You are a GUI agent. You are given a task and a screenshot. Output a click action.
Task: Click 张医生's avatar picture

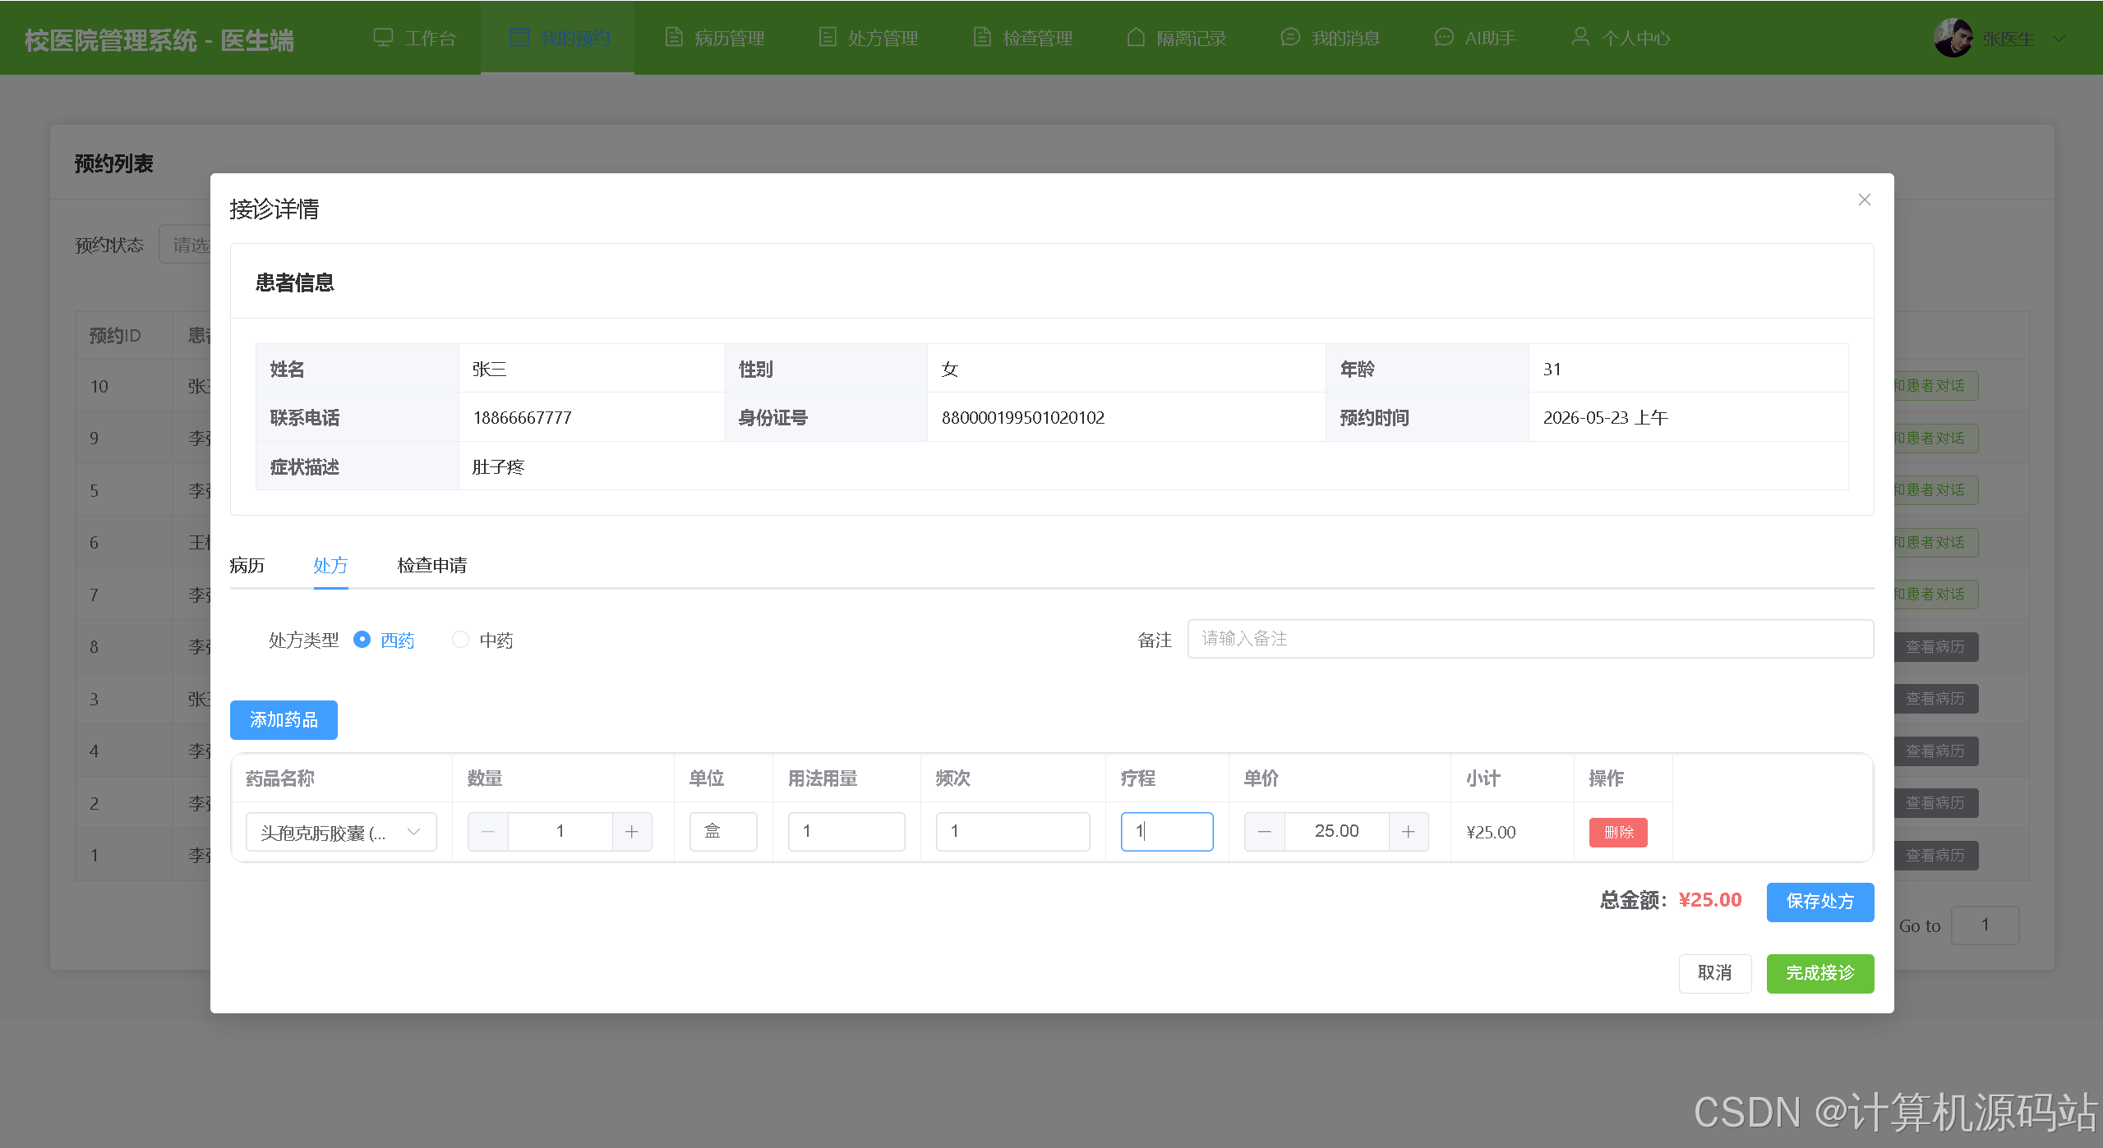[x=1953, y=38]
